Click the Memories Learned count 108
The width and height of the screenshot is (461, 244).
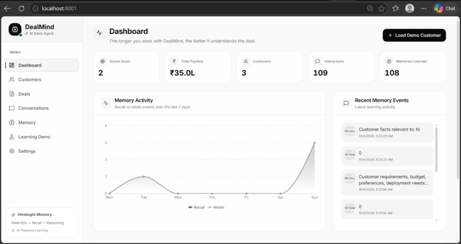point(392,73)
